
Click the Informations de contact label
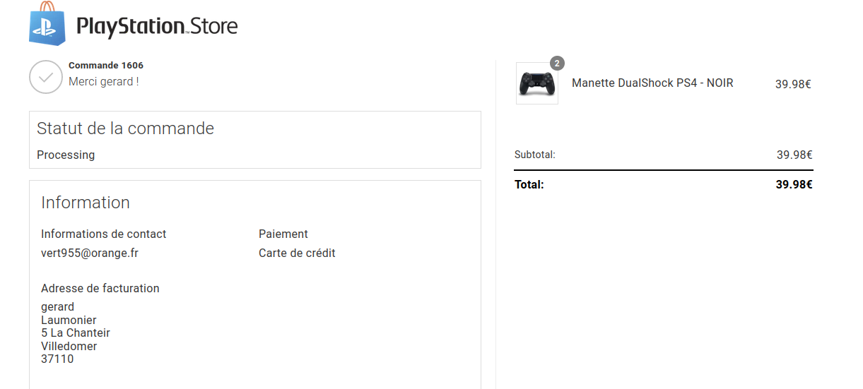point(104,234)
